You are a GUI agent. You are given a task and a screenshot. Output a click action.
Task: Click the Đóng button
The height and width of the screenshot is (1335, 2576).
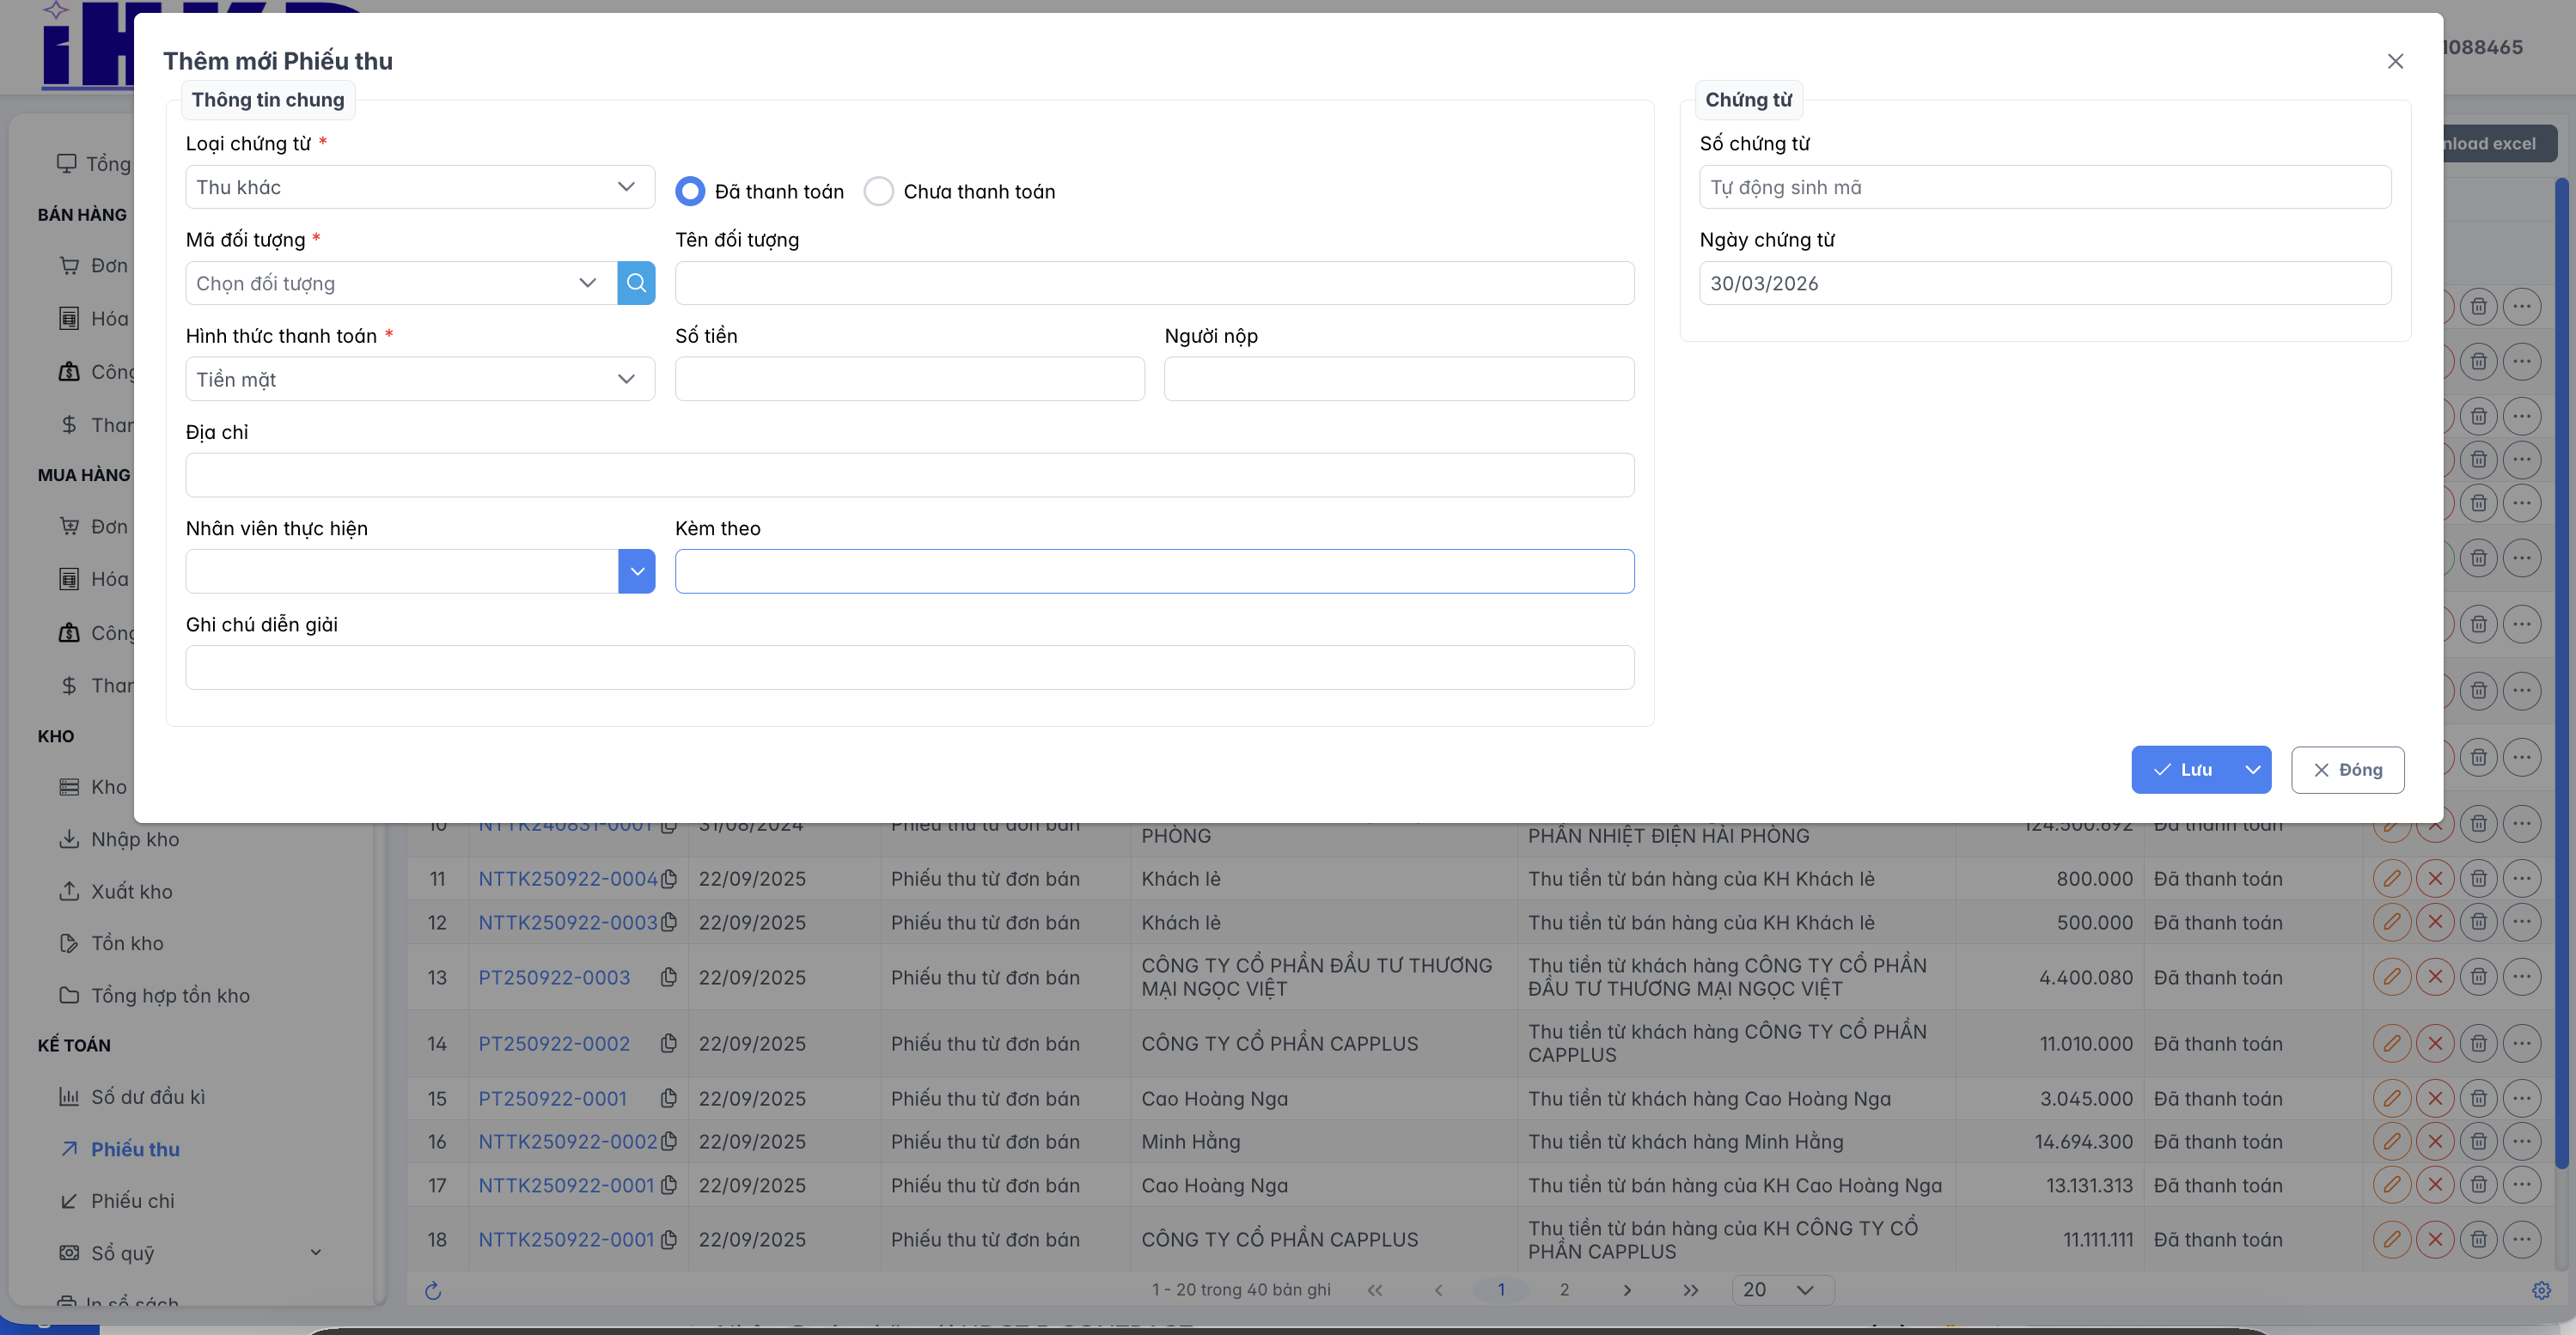click(2347, 769)
